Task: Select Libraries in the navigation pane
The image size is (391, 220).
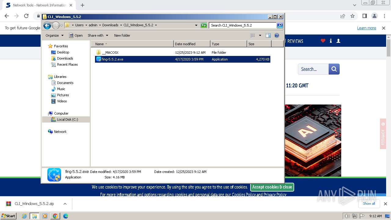Action: (60, 77)
